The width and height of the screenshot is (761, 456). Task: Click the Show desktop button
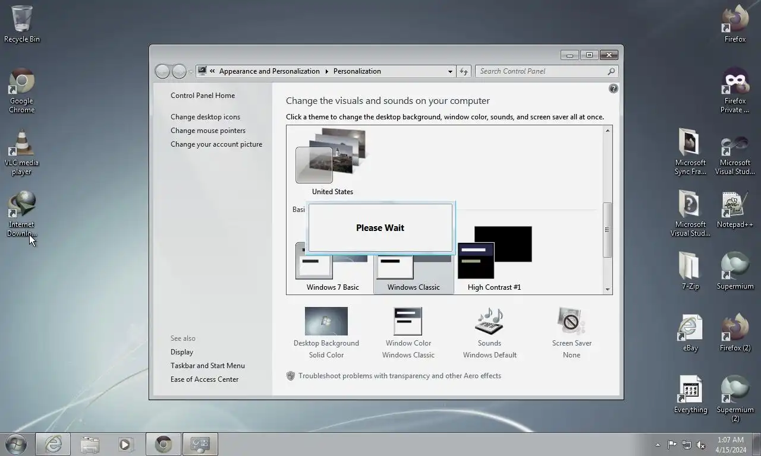click(x=757, y=444)
